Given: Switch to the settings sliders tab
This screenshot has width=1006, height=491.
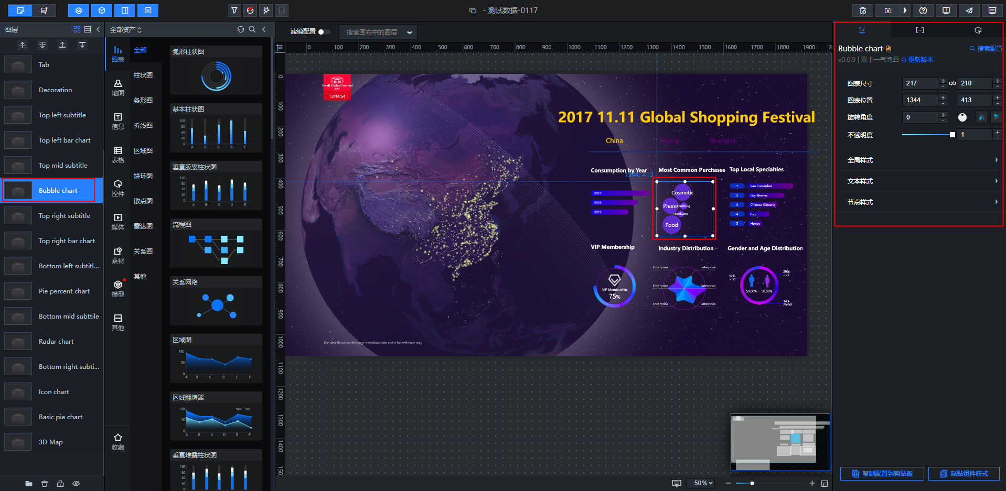Looking at the screenshot, I should [862, 30].
